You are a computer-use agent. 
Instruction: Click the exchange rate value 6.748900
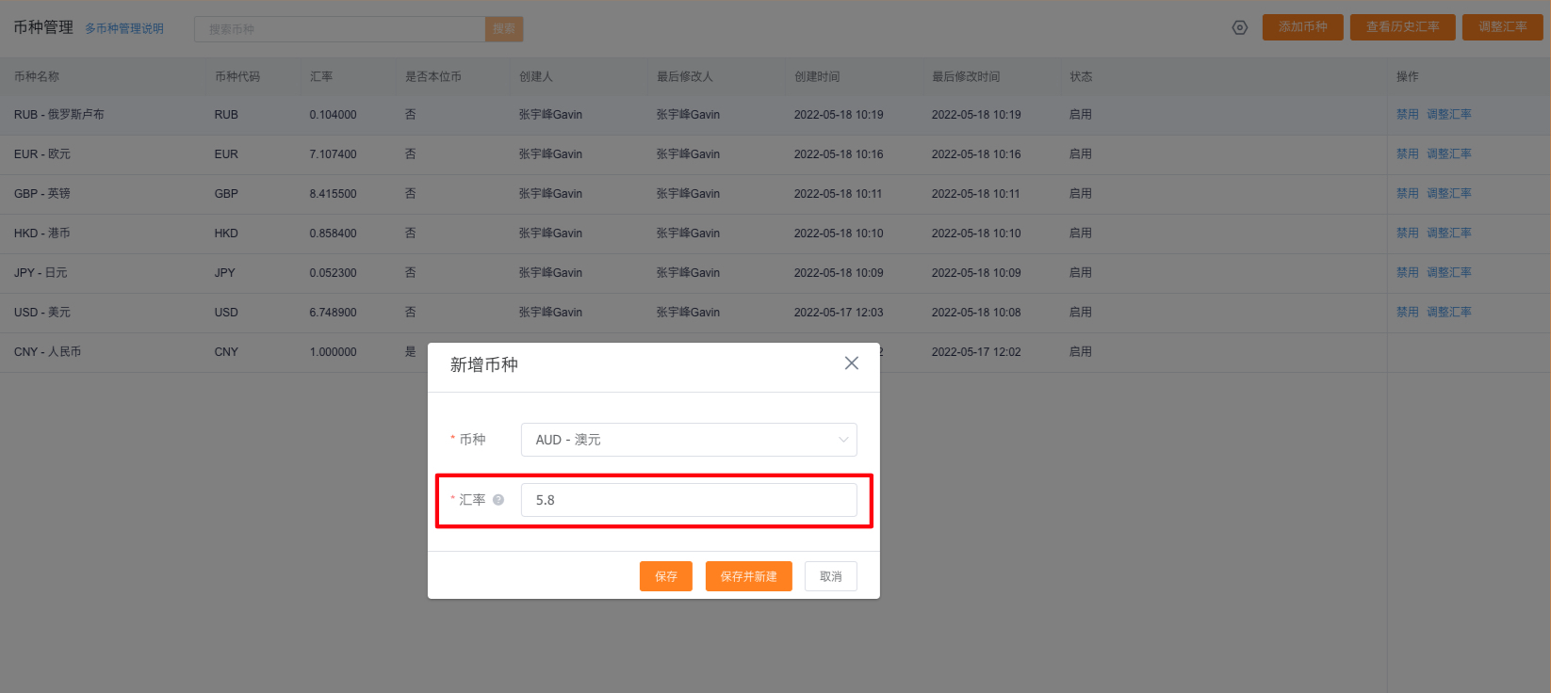334,313
